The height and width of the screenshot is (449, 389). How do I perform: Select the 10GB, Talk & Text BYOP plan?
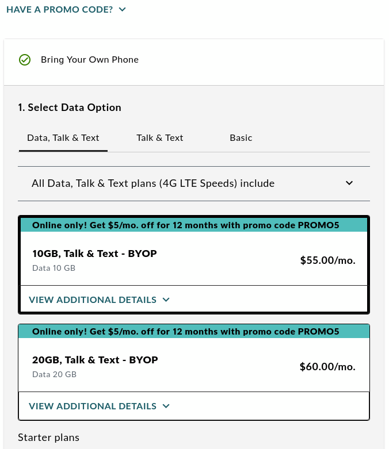click(95, 254)
